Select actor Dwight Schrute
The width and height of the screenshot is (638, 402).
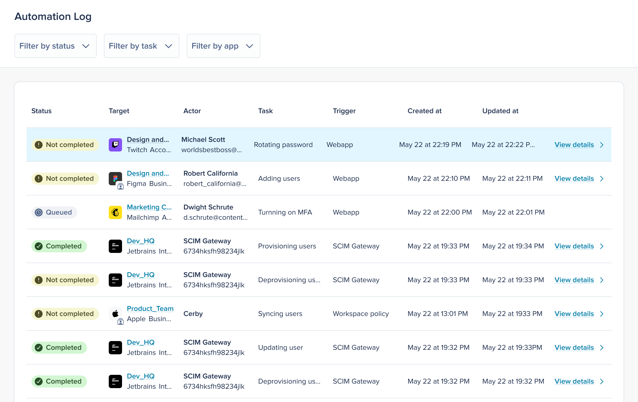coord(208,207)
